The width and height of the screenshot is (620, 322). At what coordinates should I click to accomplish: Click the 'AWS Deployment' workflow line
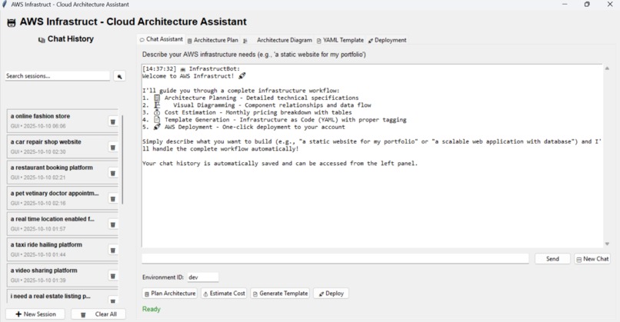pos(244,127)
